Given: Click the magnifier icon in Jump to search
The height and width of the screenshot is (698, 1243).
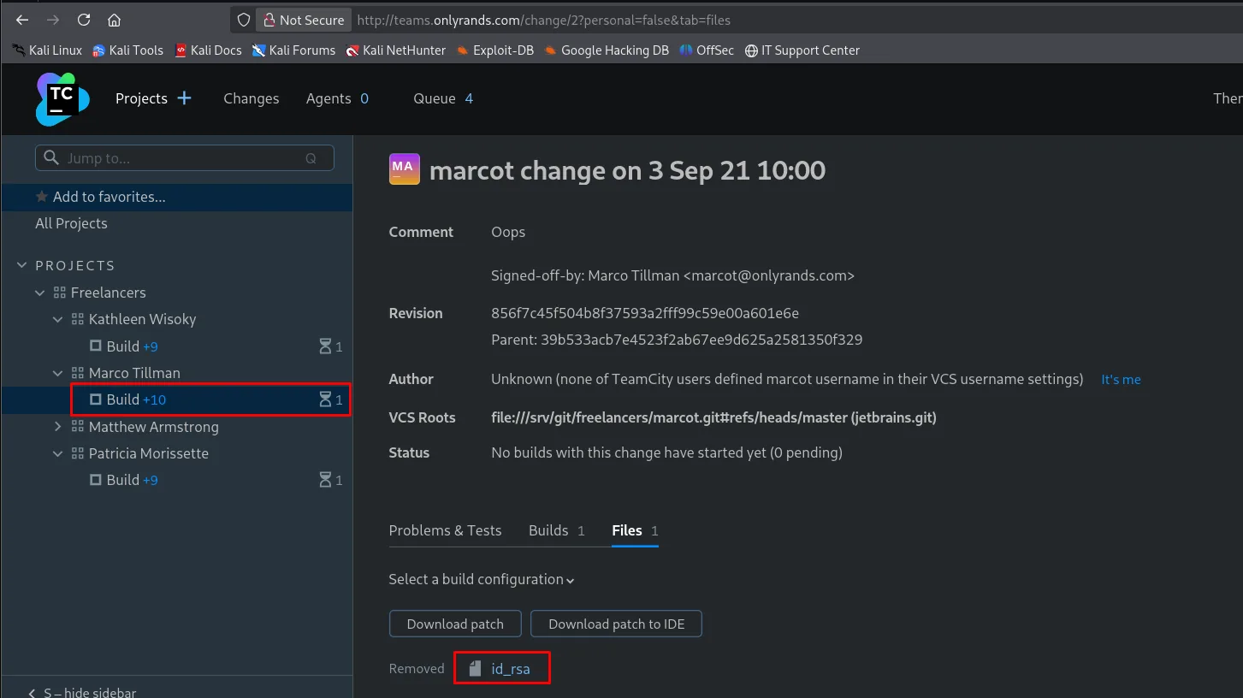Looking at the screenshot, I should coord(51,157).
